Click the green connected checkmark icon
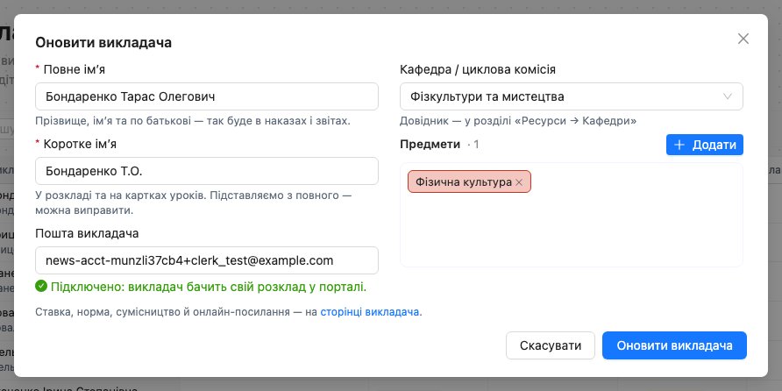 pos(41,287)
